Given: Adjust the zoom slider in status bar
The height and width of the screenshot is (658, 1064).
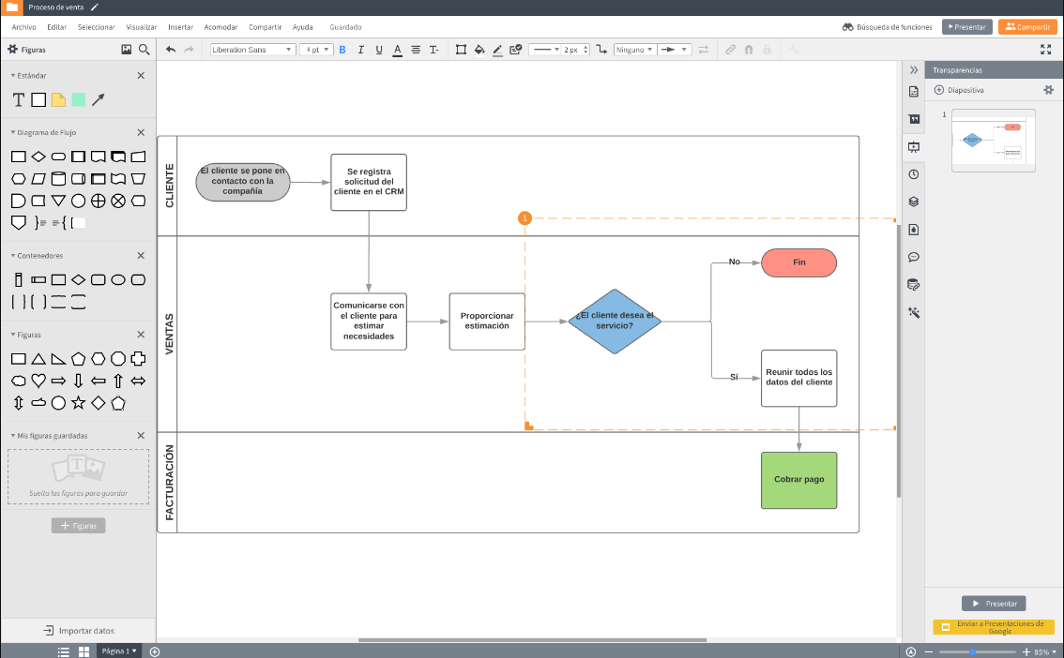Looking at the screenshot, I should [x=973, y=651].
